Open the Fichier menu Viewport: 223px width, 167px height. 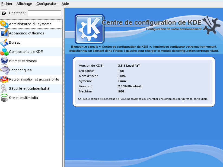[x=7, y=4]
